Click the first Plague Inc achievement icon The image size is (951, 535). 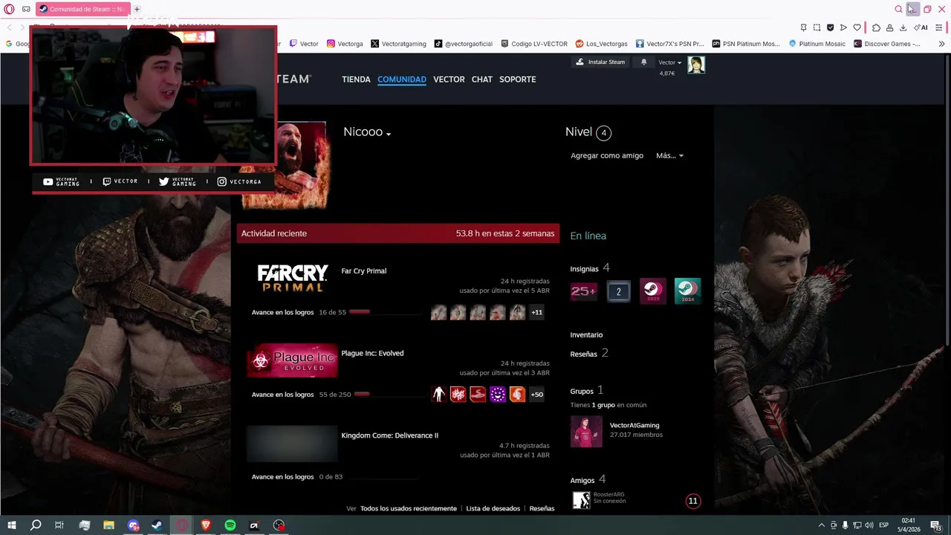click(438, 395)
